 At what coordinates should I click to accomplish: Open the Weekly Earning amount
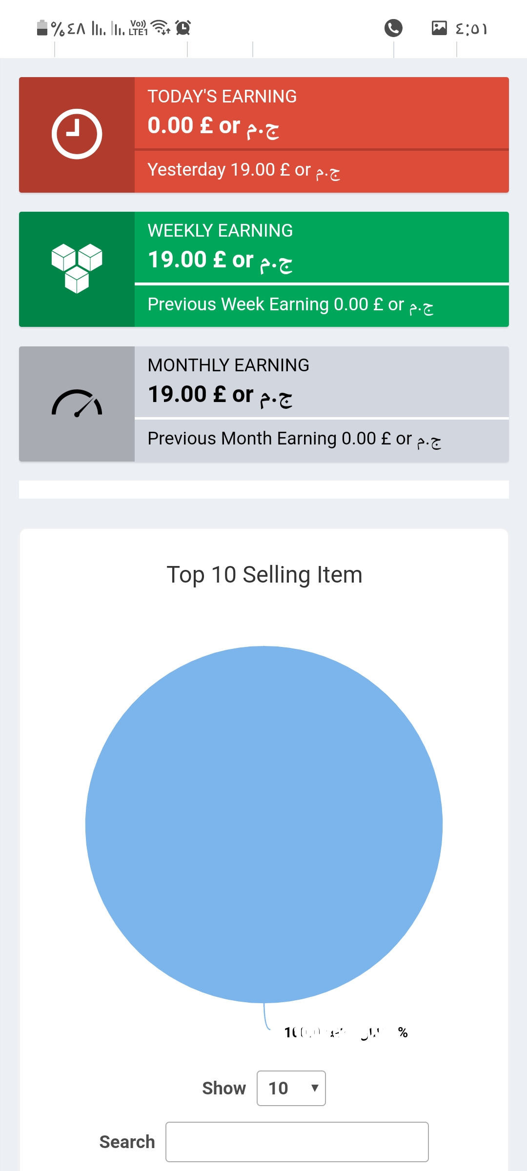tap(220, 261)
